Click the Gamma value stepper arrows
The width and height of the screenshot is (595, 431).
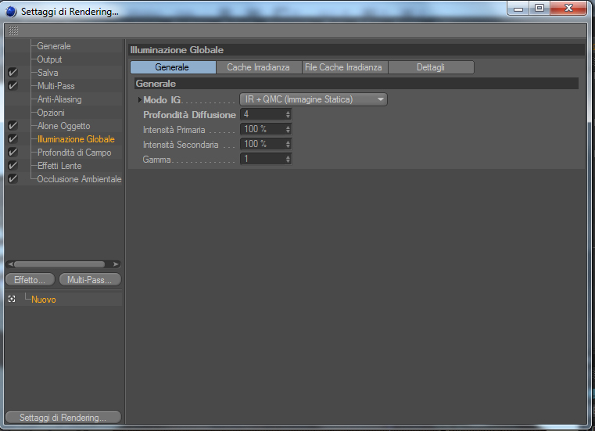click(x=288, y=159)
